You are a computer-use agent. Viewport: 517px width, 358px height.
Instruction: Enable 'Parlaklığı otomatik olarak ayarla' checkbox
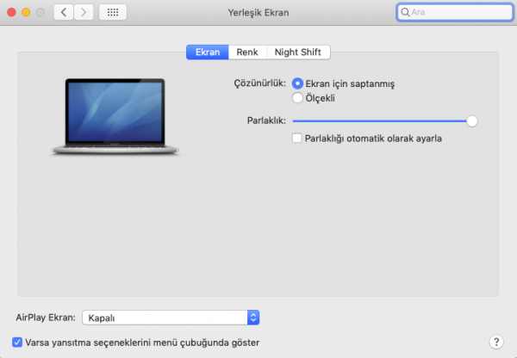point(296,138)
